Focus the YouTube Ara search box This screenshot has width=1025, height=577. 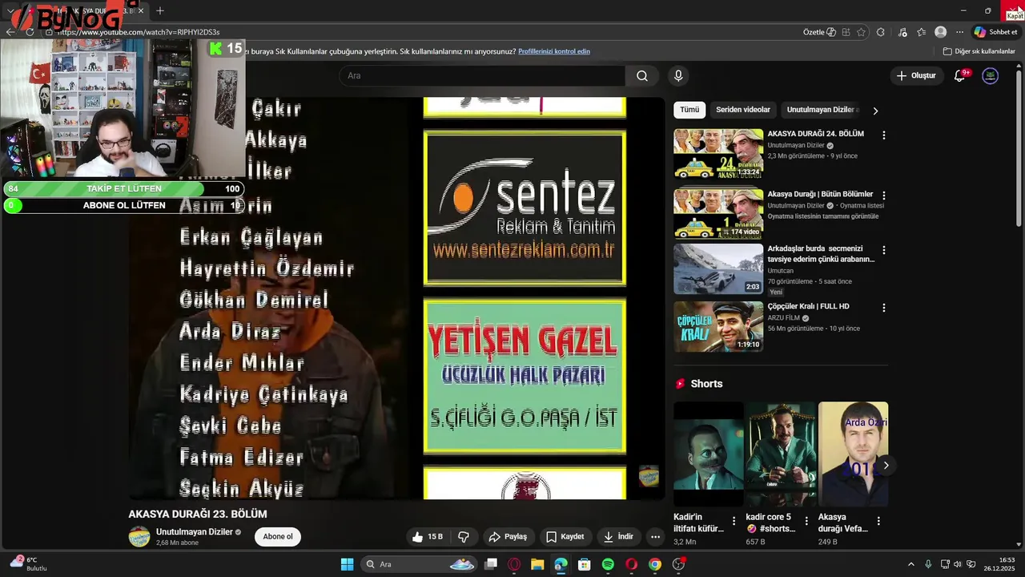(482, 76)
